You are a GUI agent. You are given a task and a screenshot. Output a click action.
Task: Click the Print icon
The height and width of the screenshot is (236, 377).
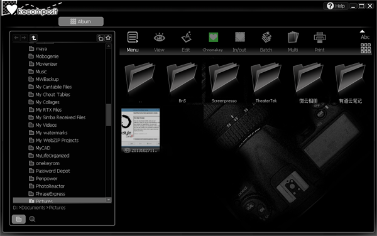(x=320, y=42)
